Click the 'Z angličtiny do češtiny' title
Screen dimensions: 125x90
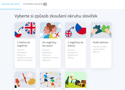click(x=75, y=44)
